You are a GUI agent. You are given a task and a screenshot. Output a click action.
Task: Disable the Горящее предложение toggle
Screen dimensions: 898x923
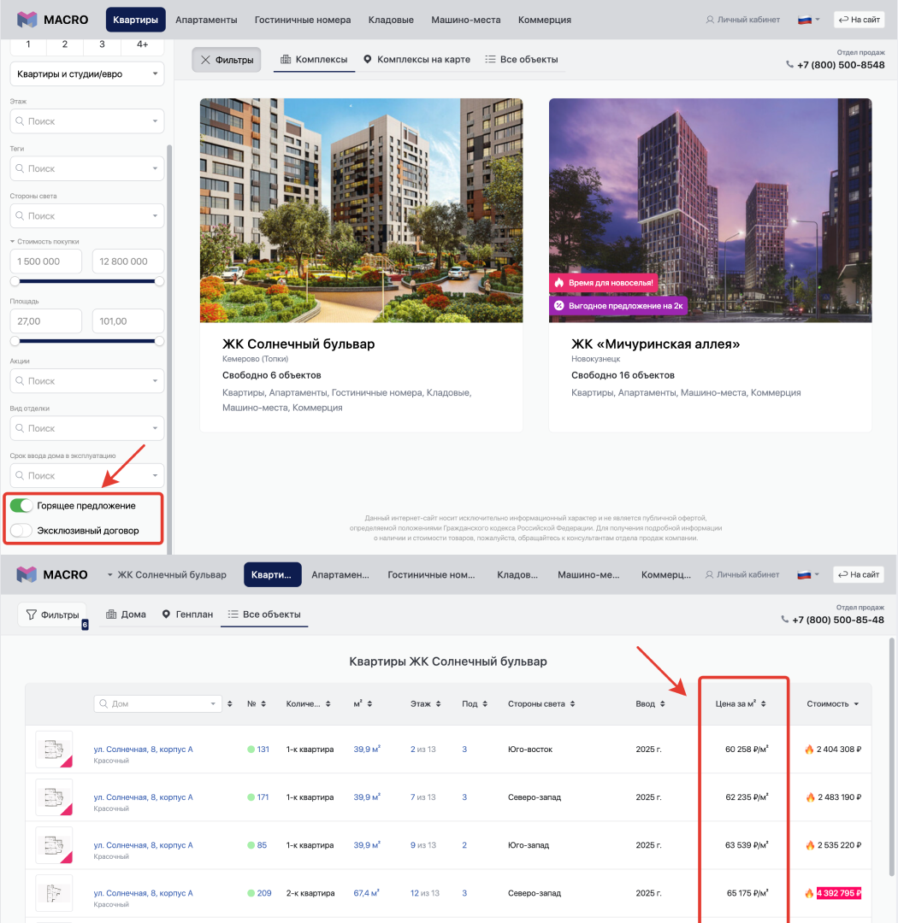21,506
